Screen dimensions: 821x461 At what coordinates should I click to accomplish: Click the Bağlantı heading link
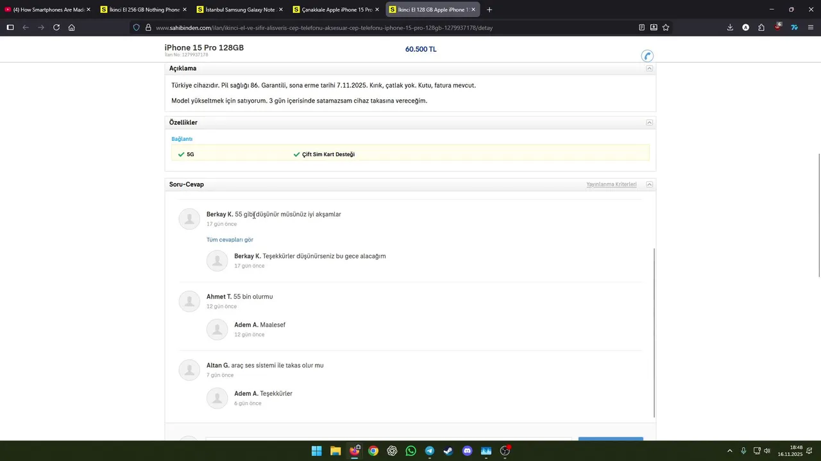point(182,139)
